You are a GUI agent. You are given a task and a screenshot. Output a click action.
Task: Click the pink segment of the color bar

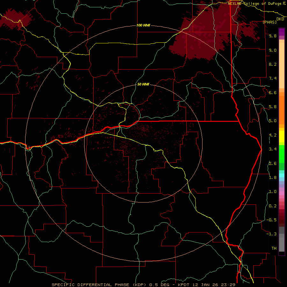pos(282,193)
